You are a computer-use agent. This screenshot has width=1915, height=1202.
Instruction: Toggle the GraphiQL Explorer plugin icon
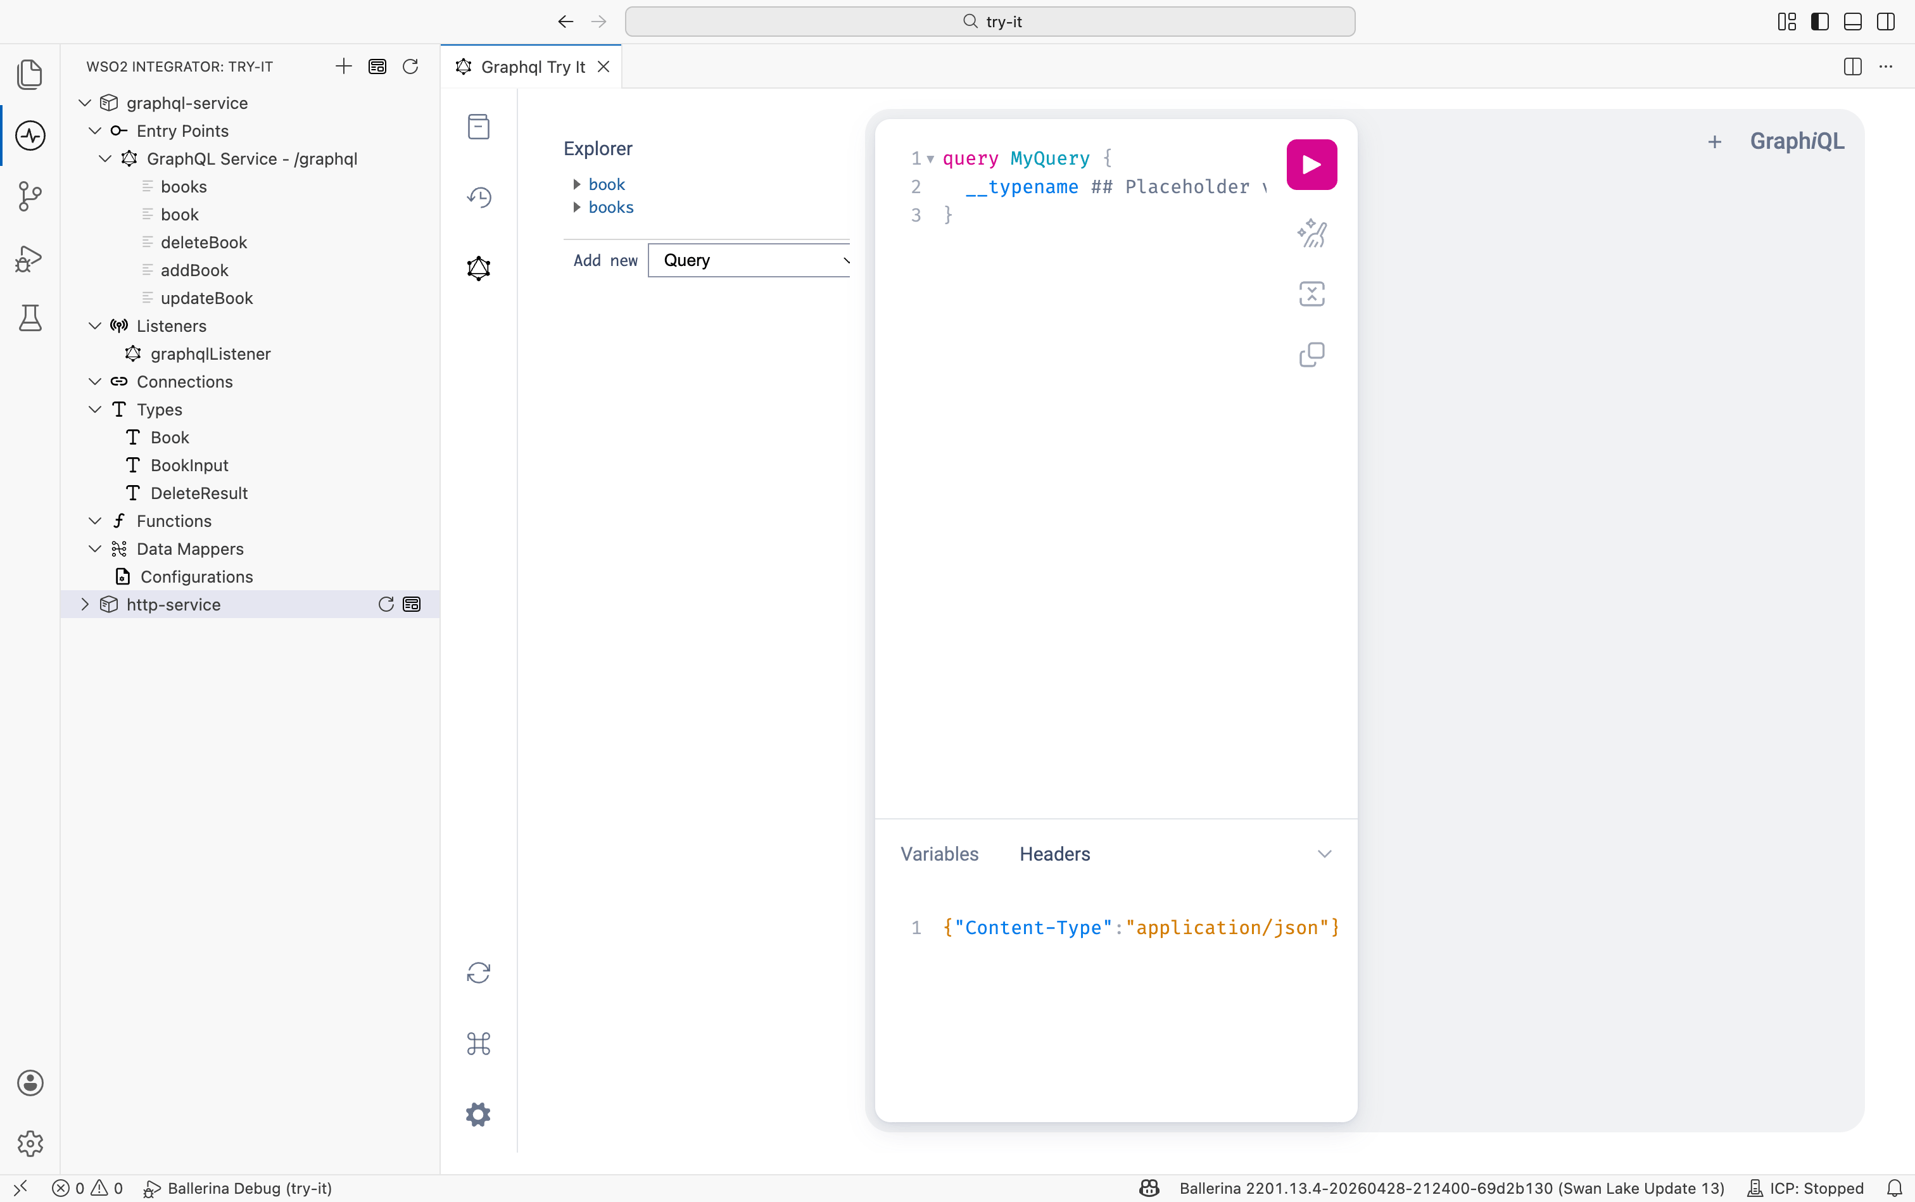coord(479,268)
